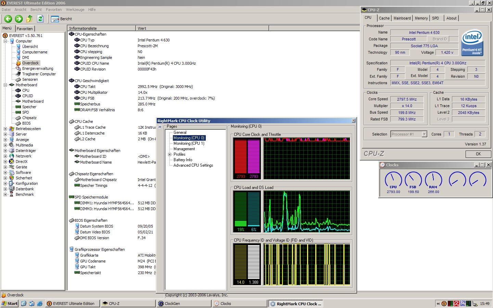Click the green Back arrow in EVEREST toolbar
This screenshot has width=493, height=308.
pos(8,19)
